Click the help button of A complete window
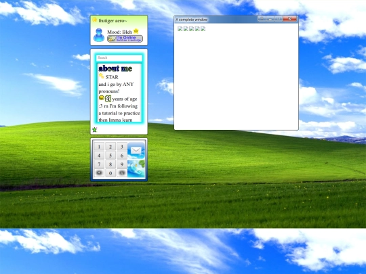 click(x=262, y=19)
